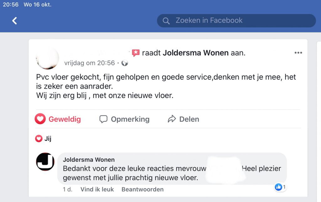Click the Joldersma Wonen logo avatar

click(45, 162)
